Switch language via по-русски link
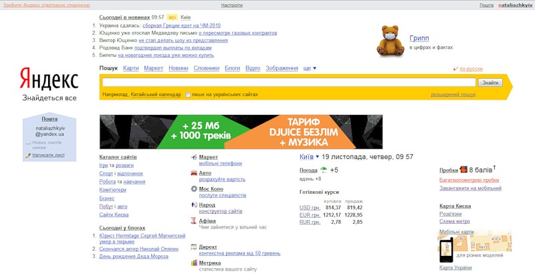 click(471, 69)
